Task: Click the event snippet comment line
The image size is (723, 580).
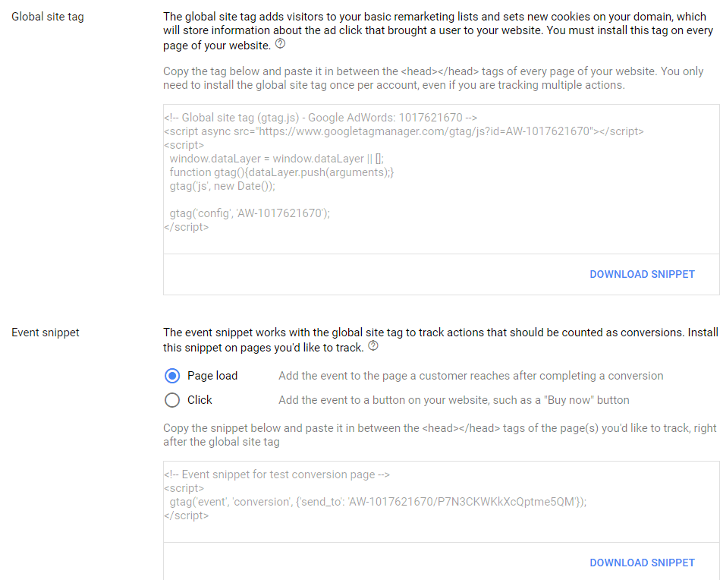Action: (x=276, y=474)
